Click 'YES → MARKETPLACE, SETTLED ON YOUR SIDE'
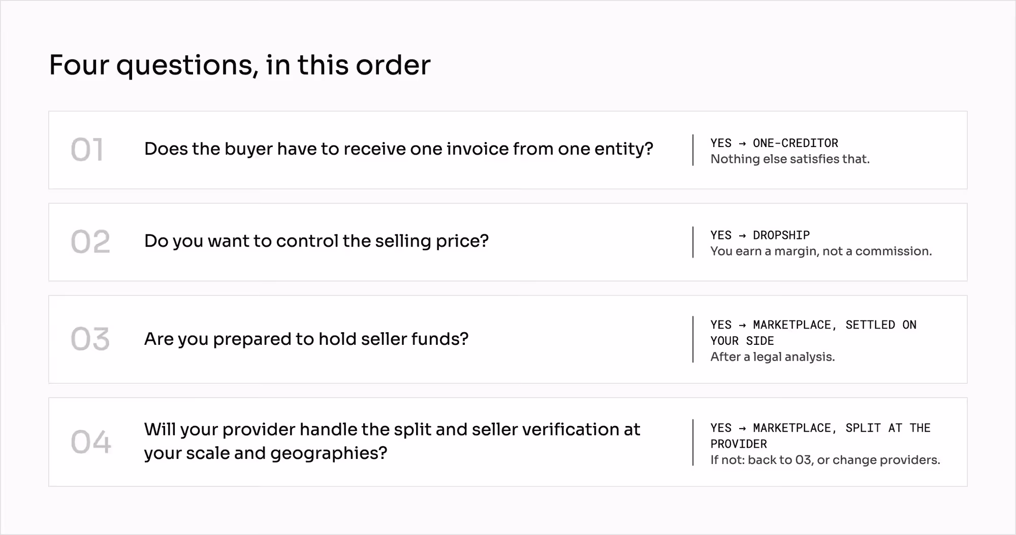Image resolution: width=1016 pixels, height=535 pixels. (813, 333)
